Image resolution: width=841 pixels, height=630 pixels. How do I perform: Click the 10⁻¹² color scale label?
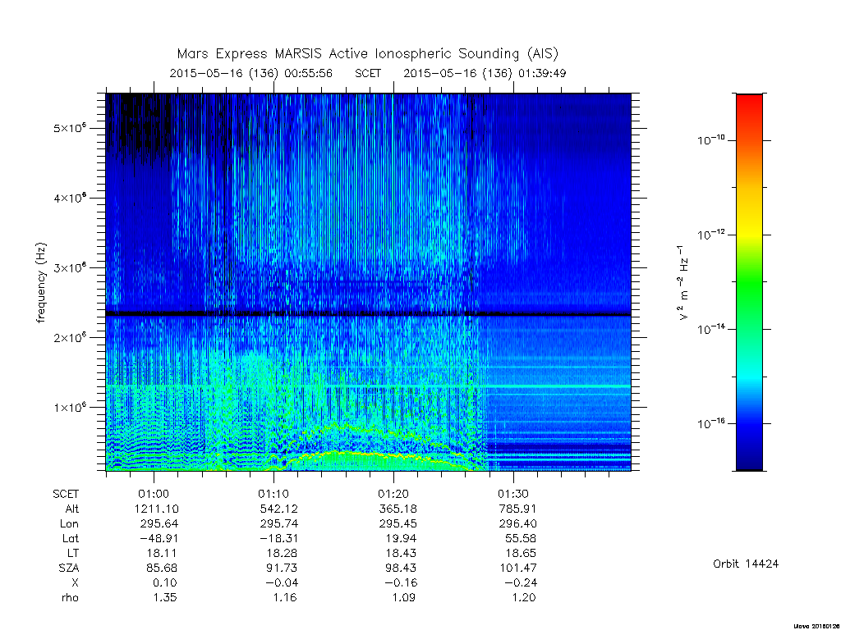(711, 234)
